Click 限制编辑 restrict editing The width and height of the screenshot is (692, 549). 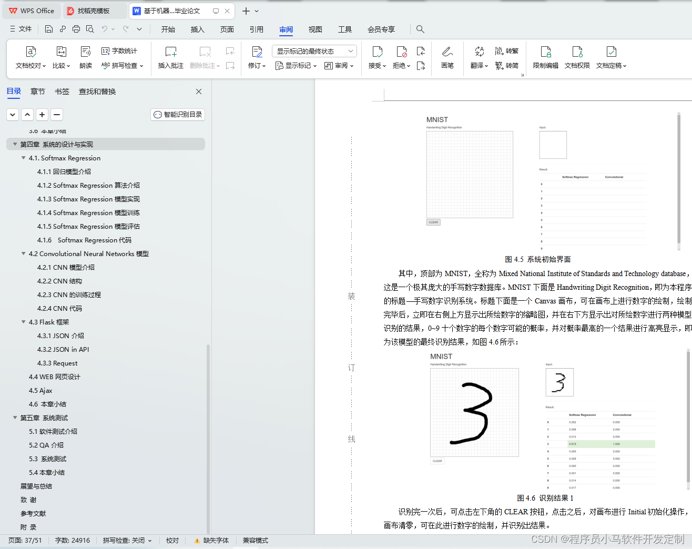[x=546, y=58]
